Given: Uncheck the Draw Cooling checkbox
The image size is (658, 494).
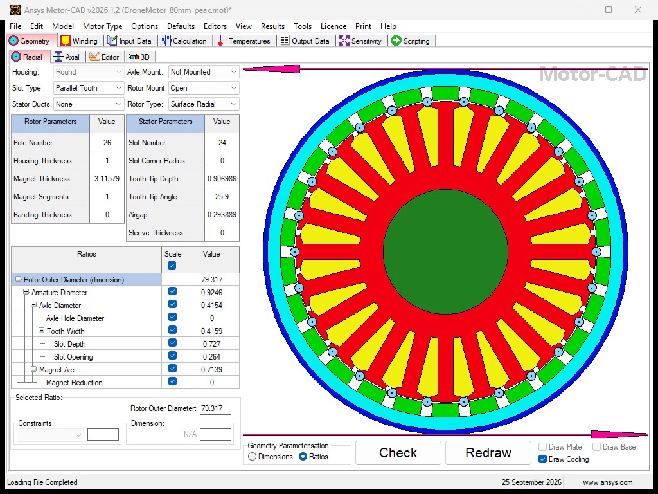Looking at the screenshot, I should pyautogui.click(x=542, y=459).
